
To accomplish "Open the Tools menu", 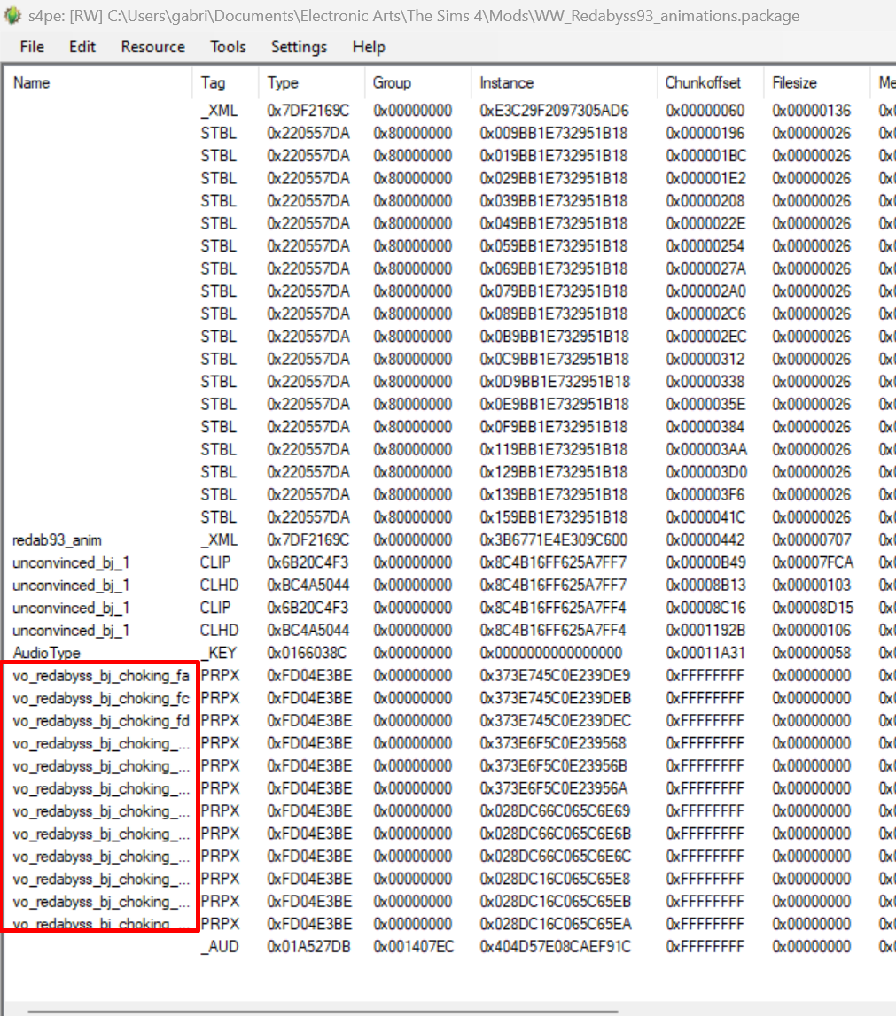I will pyautogui.click(x=228, y=47).
